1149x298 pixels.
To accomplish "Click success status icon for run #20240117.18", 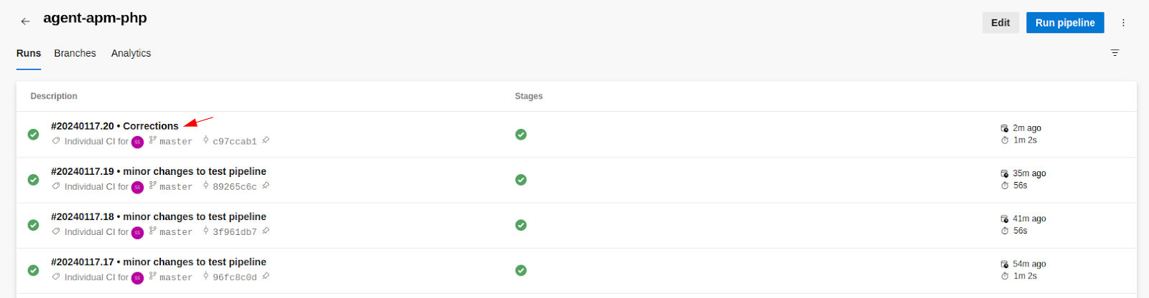I will [x=33, y=225].
